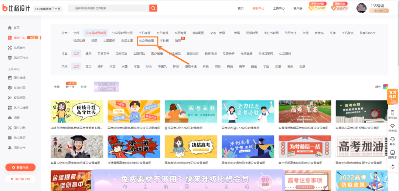Click the orange search magnifier button

point(153,8)
